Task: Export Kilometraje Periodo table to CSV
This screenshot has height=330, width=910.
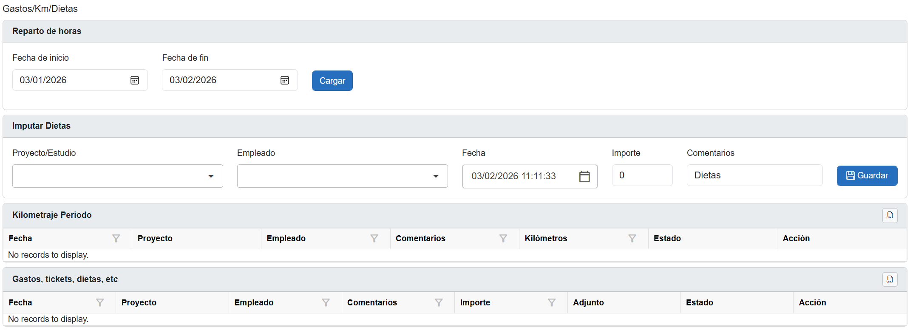Action: 890,215
